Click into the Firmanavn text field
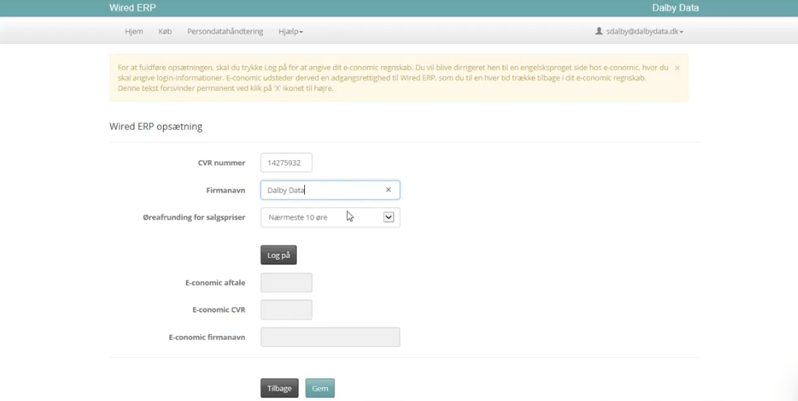This screenshot has width=798, height=401. pos(329,190)
